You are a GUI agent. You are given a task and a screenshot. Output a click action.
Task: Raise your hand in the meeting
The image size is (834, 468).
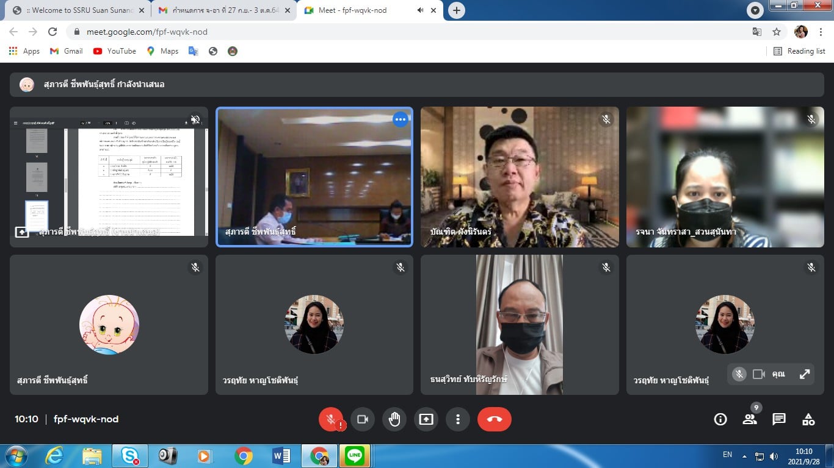coord(394,419)
